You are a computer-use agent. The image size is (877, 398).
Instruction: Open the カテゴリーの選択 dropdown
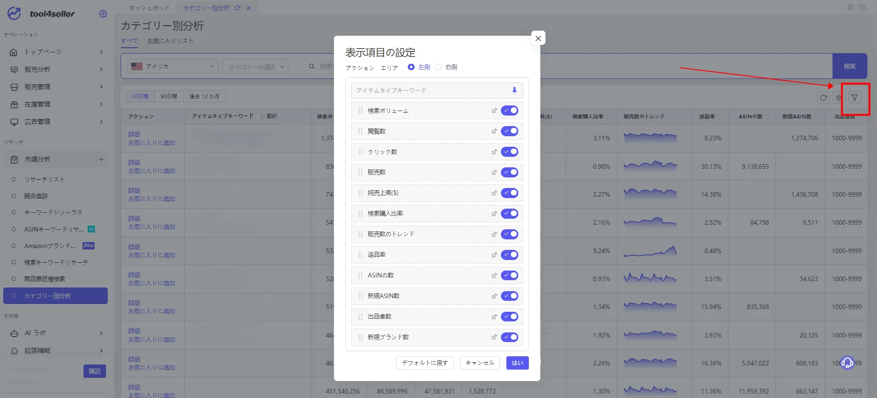click(x=255, y=66)
